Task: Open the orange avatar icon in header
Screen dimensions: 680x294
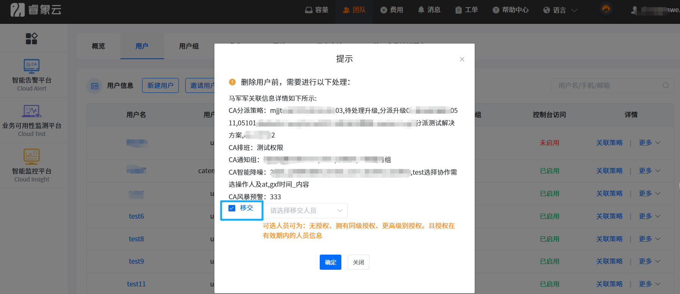Action: pos(606,9)
